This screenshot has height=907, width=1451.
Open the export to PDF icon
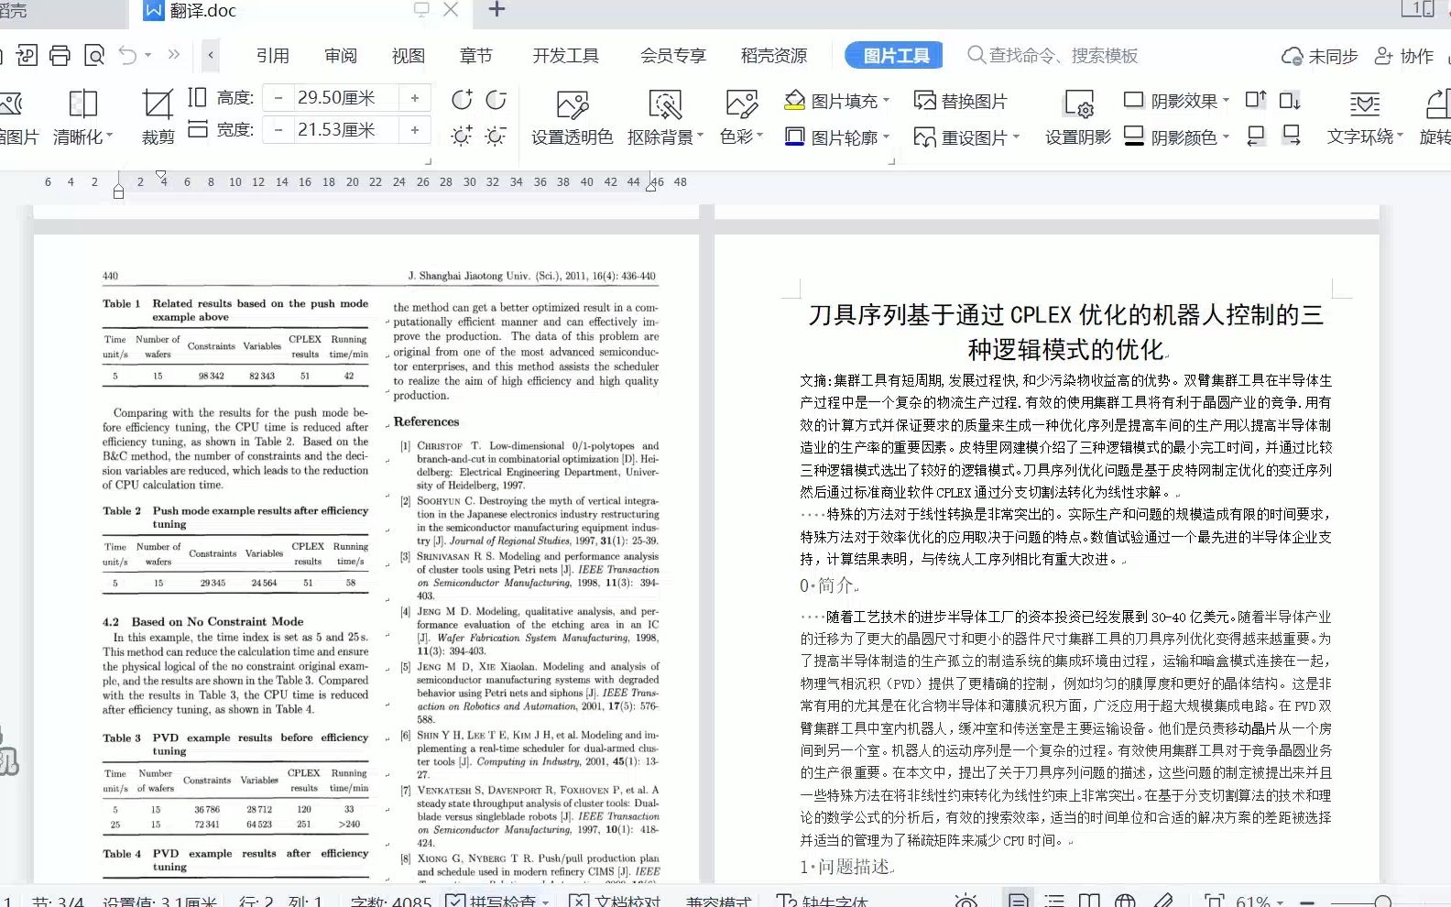[x=27, y=56]
